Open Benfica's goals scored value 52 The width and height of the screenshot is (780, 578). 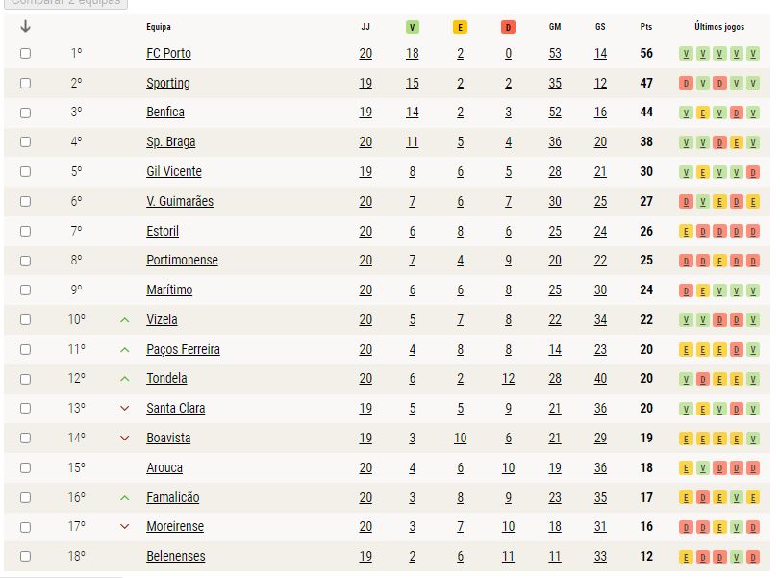click(x=555, y=113)
